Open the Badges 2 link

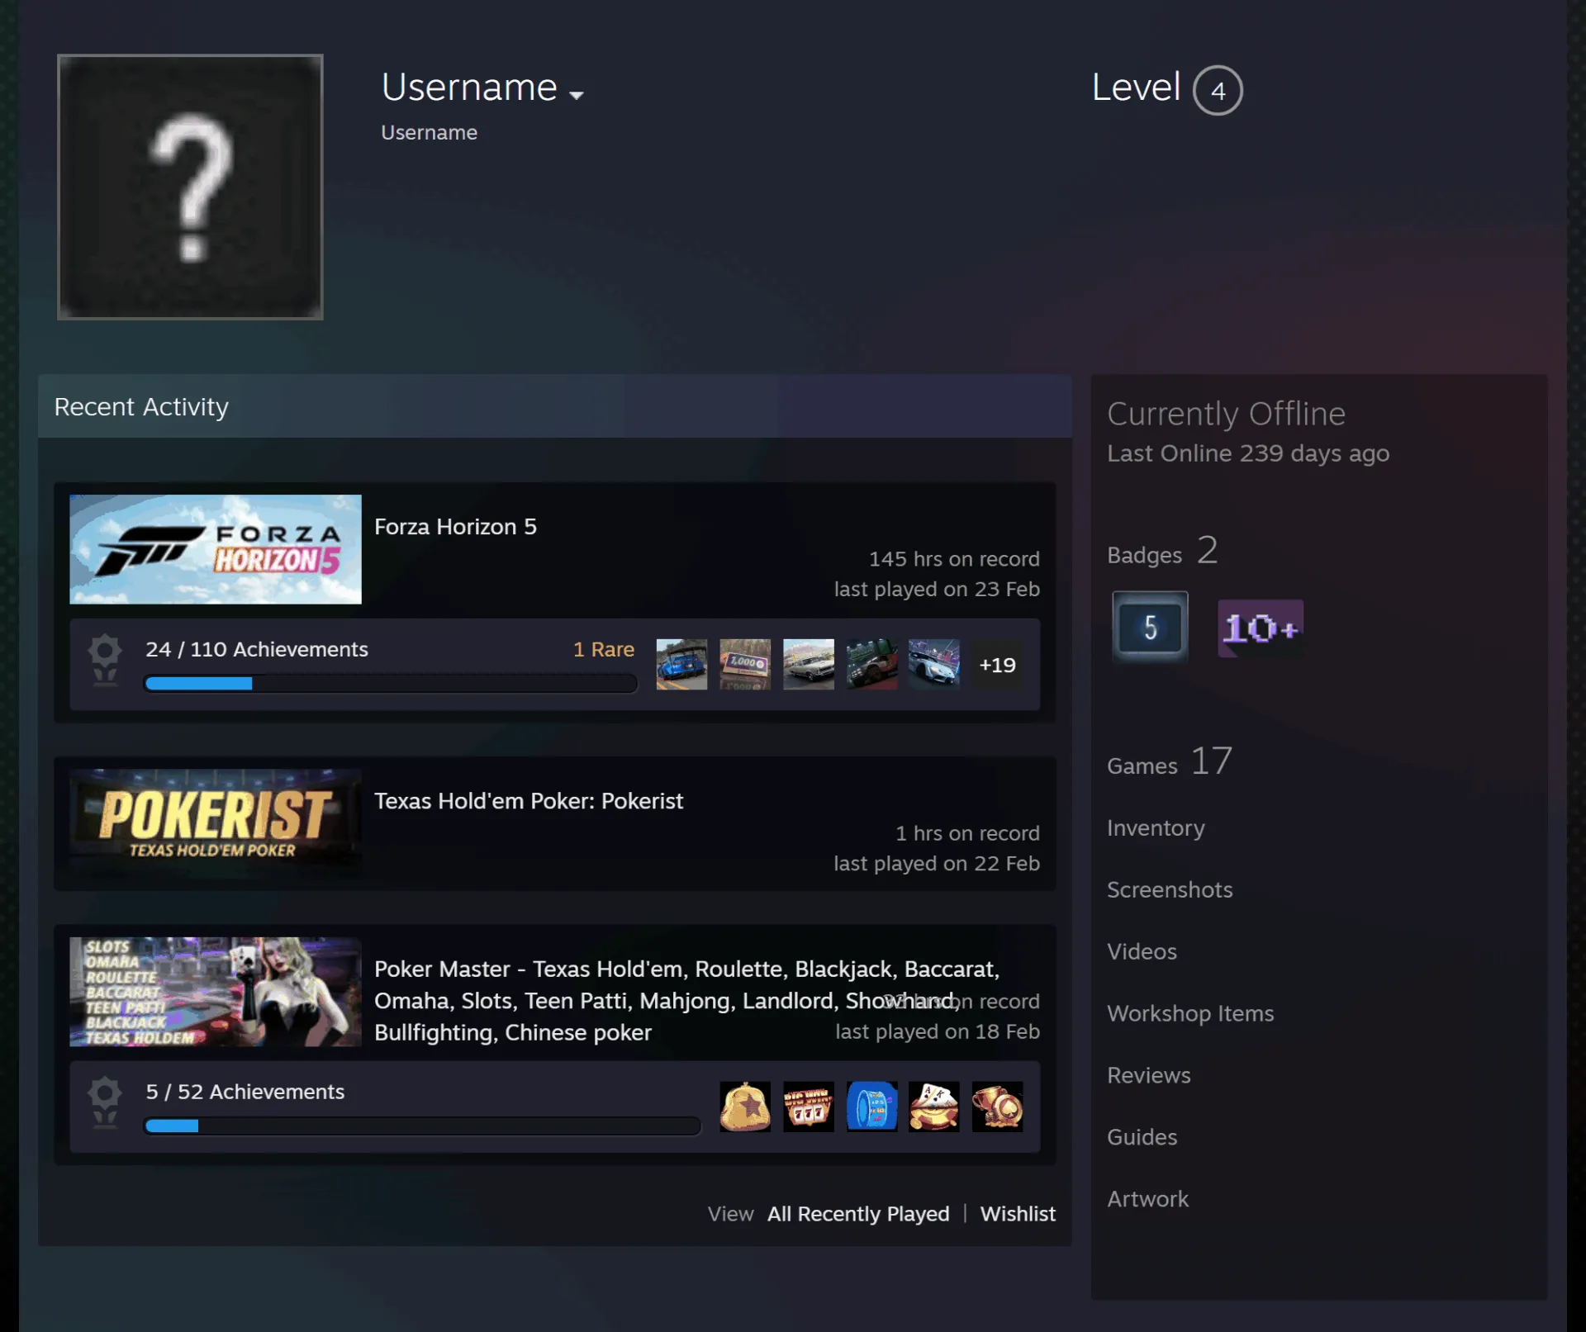1162,552
